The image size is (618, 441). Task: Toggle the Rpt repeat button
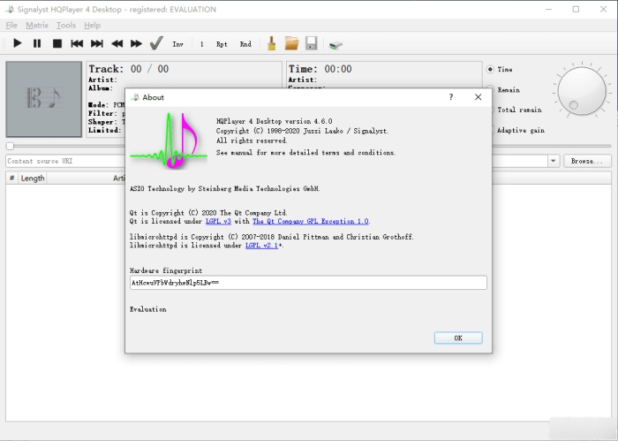point(222,43)
